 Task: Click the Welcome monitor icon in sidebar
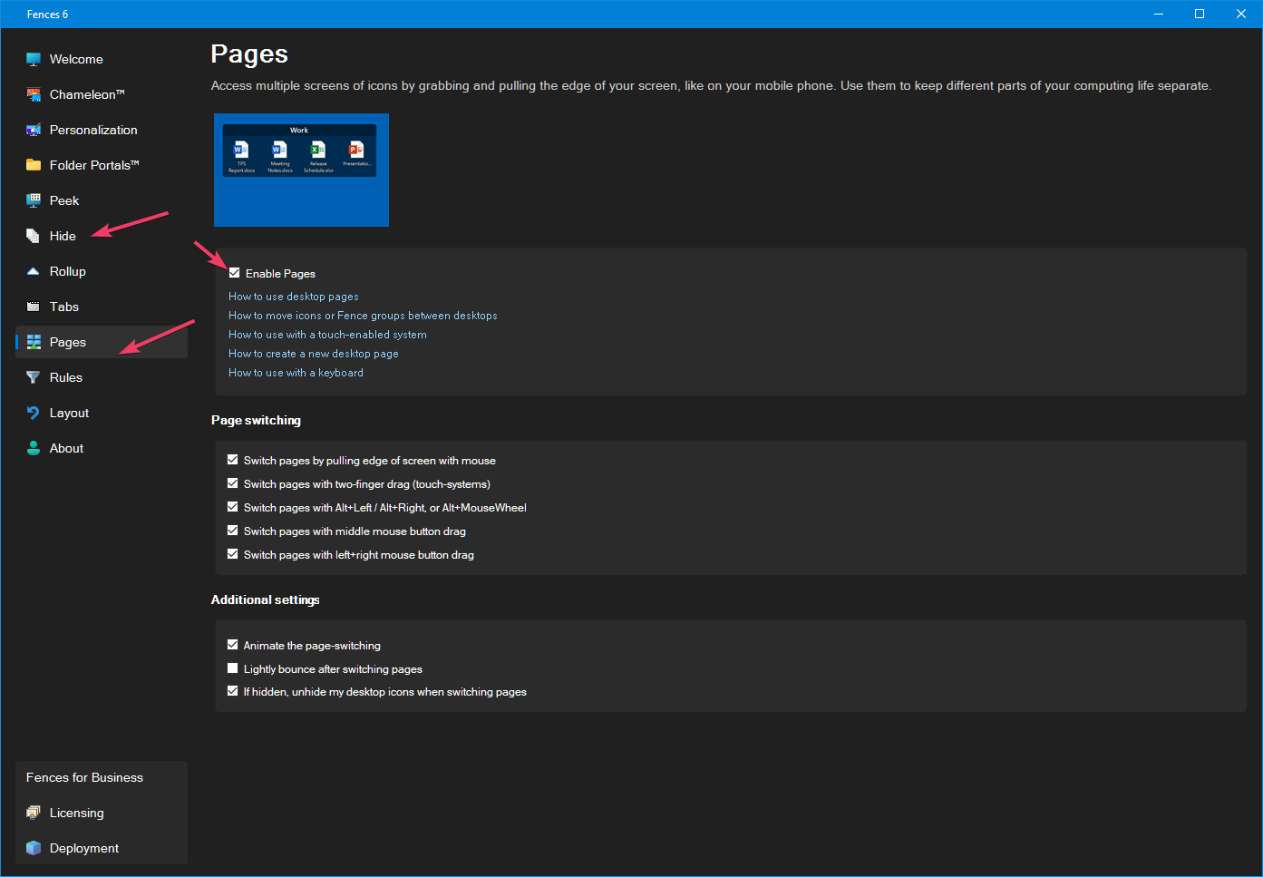tap(34, 59)
